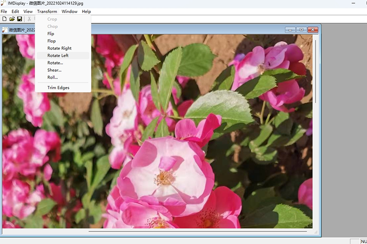Click the Cut scissors toolbar icon
367x244 pixels.
click(29, 19)
